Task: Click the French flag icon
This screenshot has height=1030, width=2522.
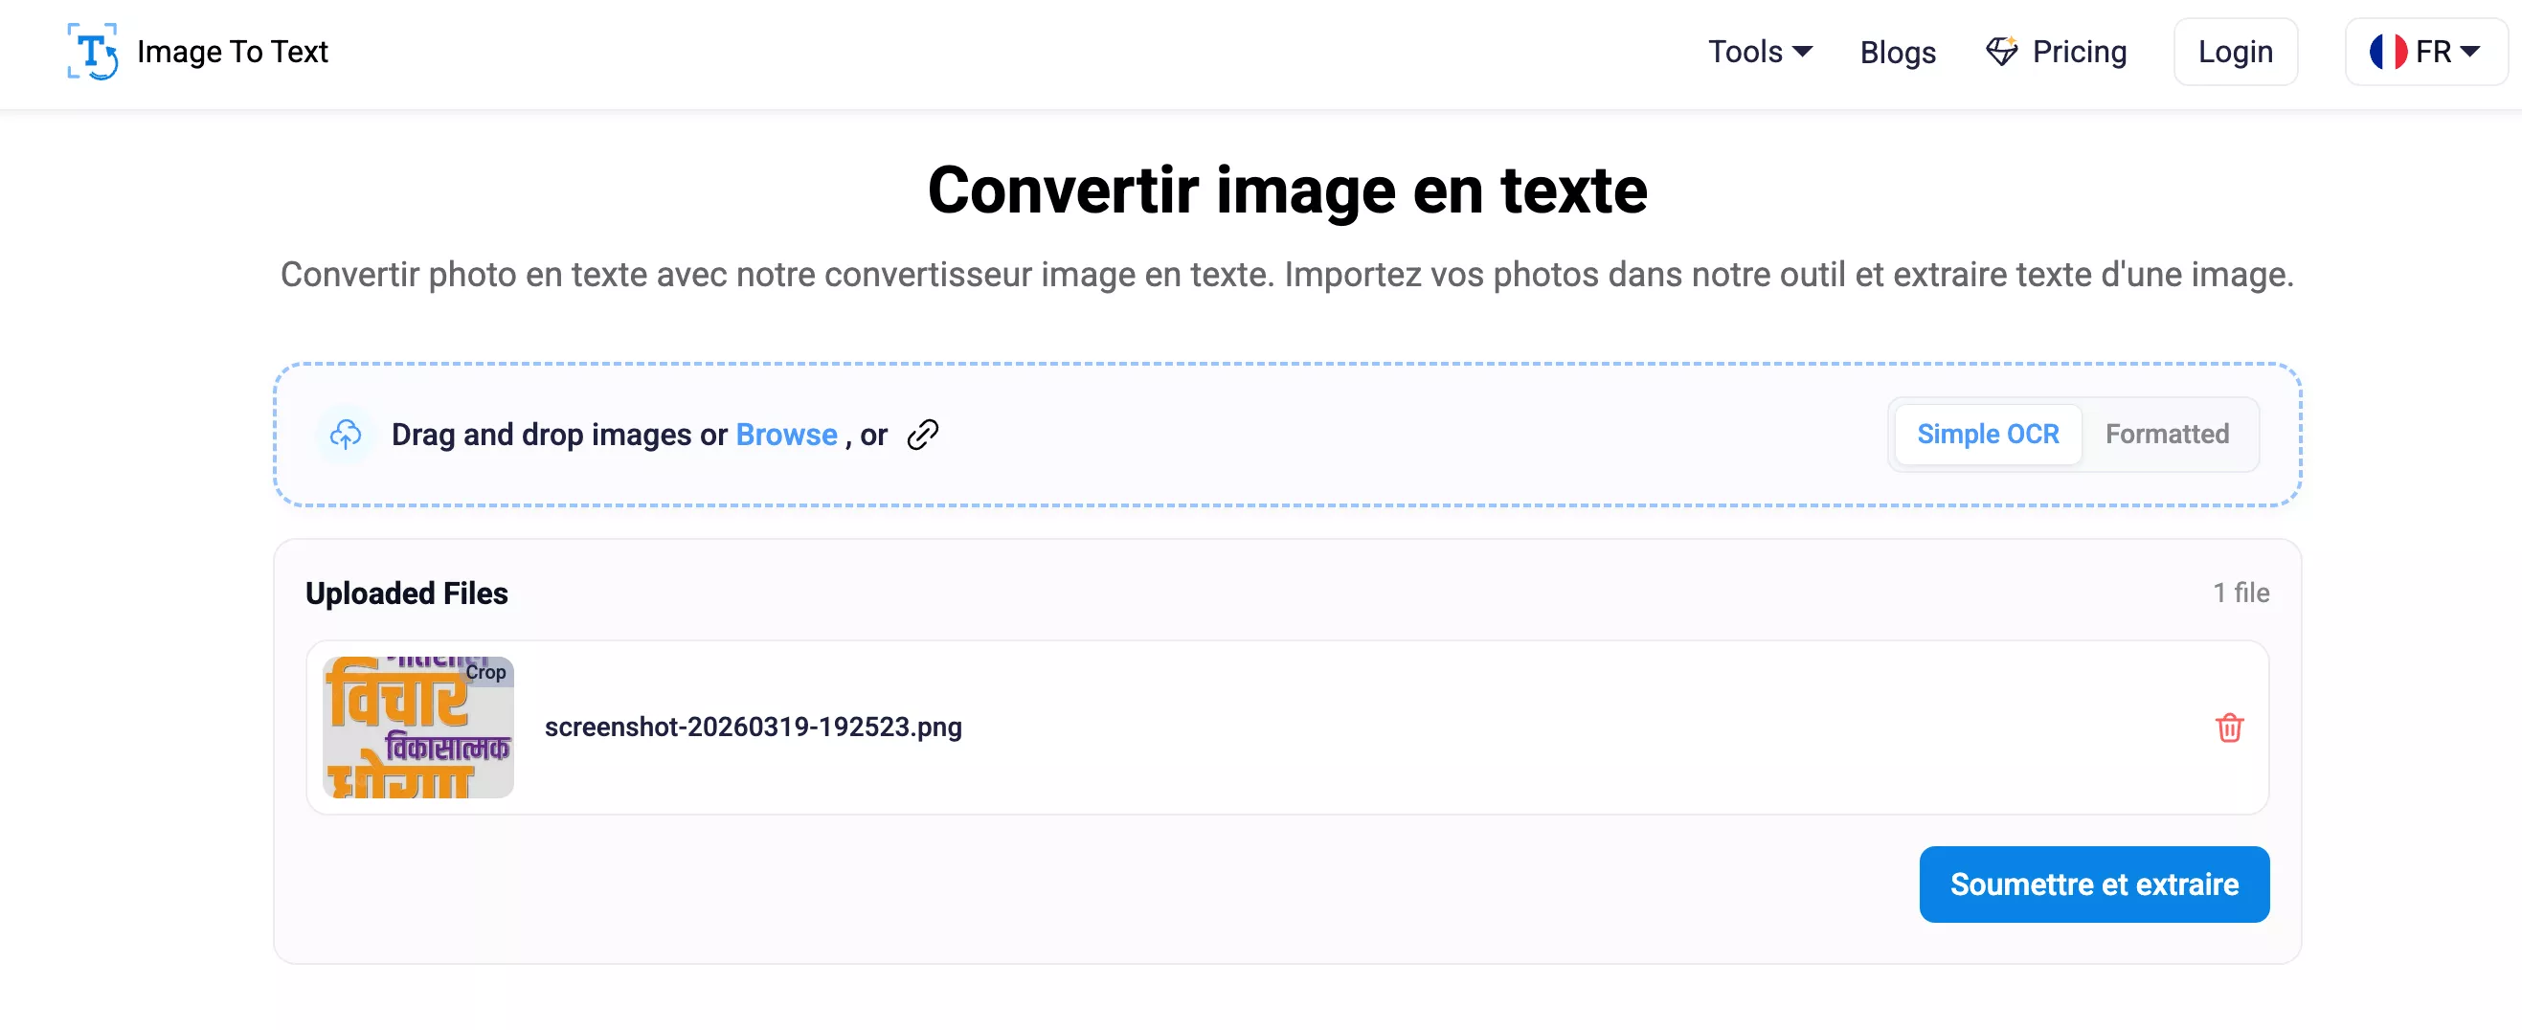Action: click(2387, 51)
